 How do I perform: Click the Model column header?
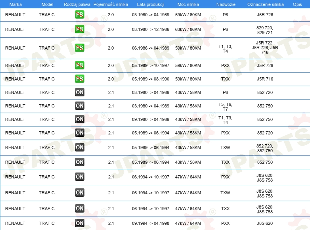pyautogui.click(x=47, y=4)
